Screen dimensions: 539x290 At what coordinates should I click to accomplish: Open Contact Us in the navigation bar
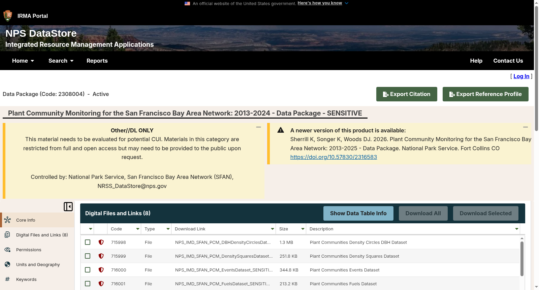508,61
